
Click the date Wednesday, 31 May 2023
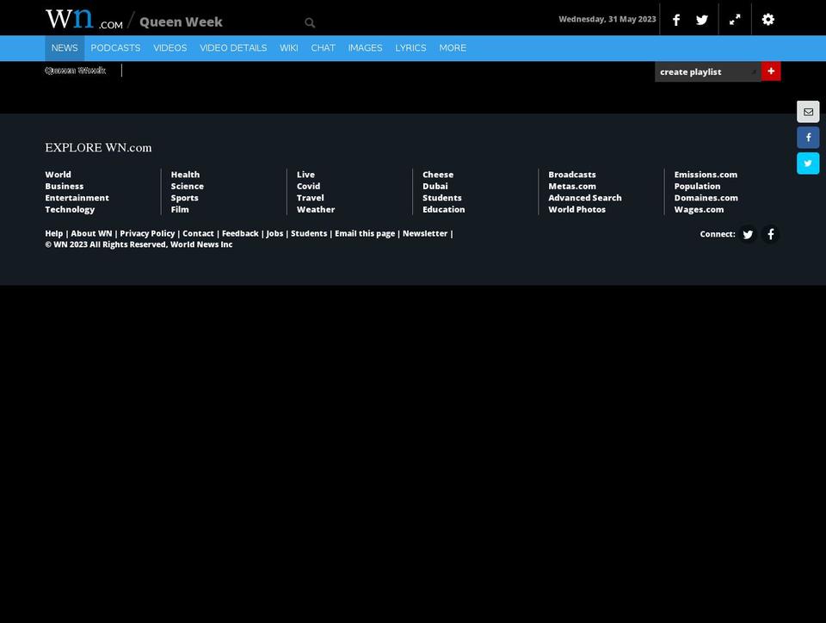click(x=607, y=19)
